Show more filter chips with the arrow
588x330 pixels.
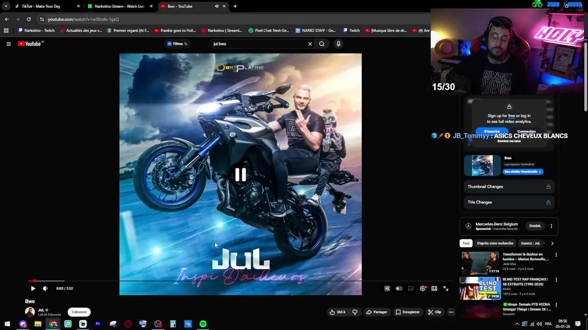(552, 243)
